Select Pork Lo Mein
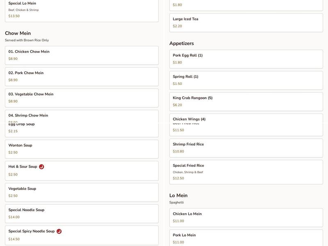This screenshot has height=246, width=328. click(x=246, y=238)
